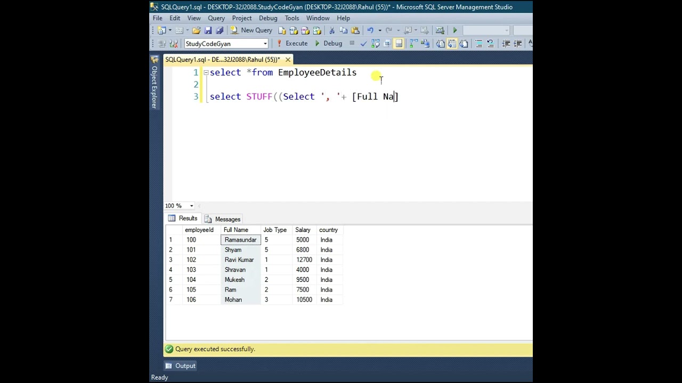The height and width of the screenshot is (383, 682).
Task: Open the Edit menu
Action: pyautogui.click(x=175, y=18)
